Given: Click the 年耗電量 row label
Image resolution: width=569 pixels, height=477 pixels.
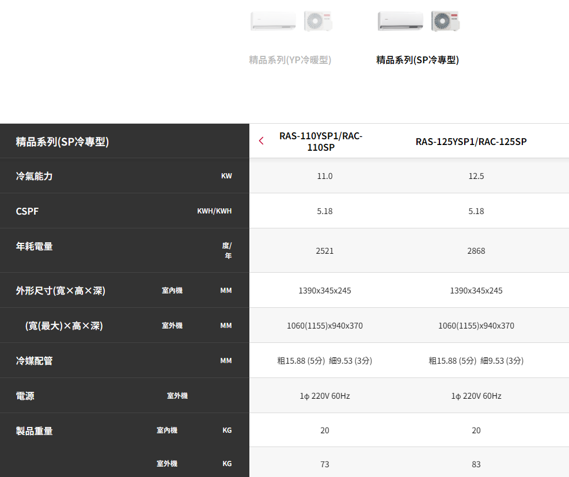Looking at the screenshot, I should [34, 246].
